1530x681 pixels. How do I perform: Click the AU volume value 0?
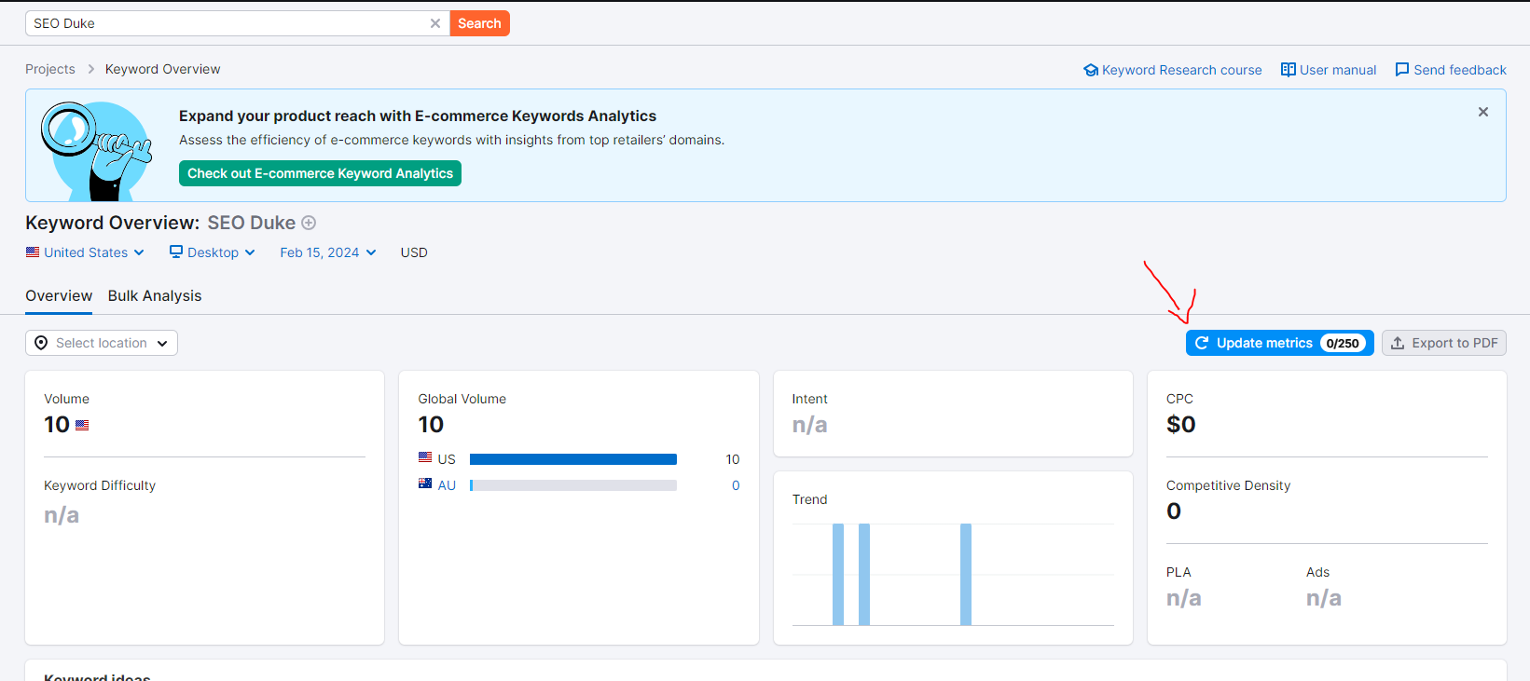(736, 485)
